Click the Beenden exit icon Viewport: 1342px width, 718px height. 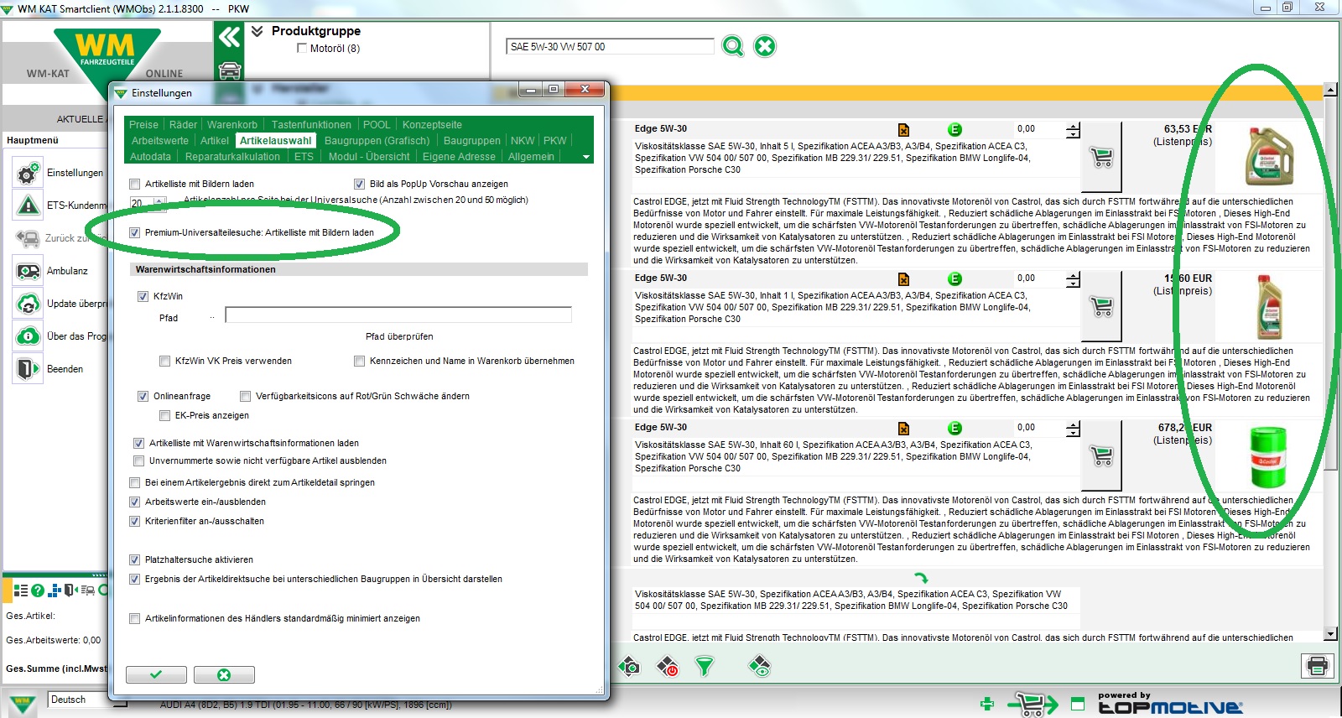point(28,369)
